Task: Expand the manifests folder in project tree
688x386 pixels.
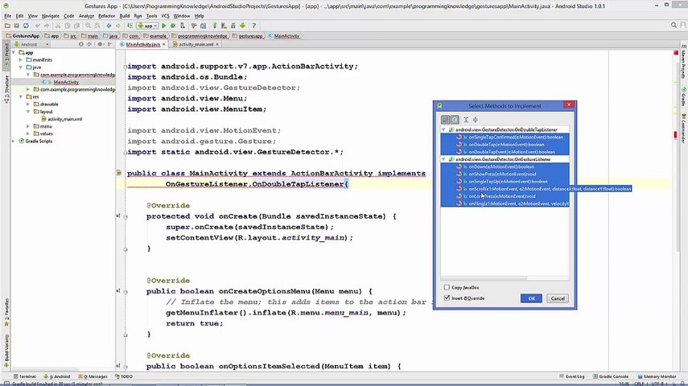Action: click(x=21, y=60)
